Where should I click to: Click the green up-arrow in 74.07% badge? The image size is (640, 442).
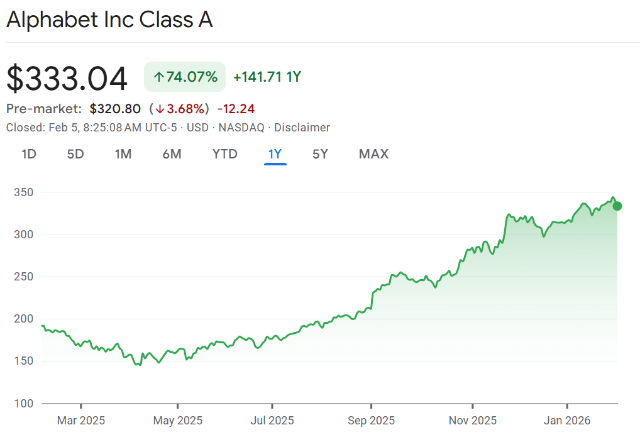pyautogui.click(x=159, y=77)
